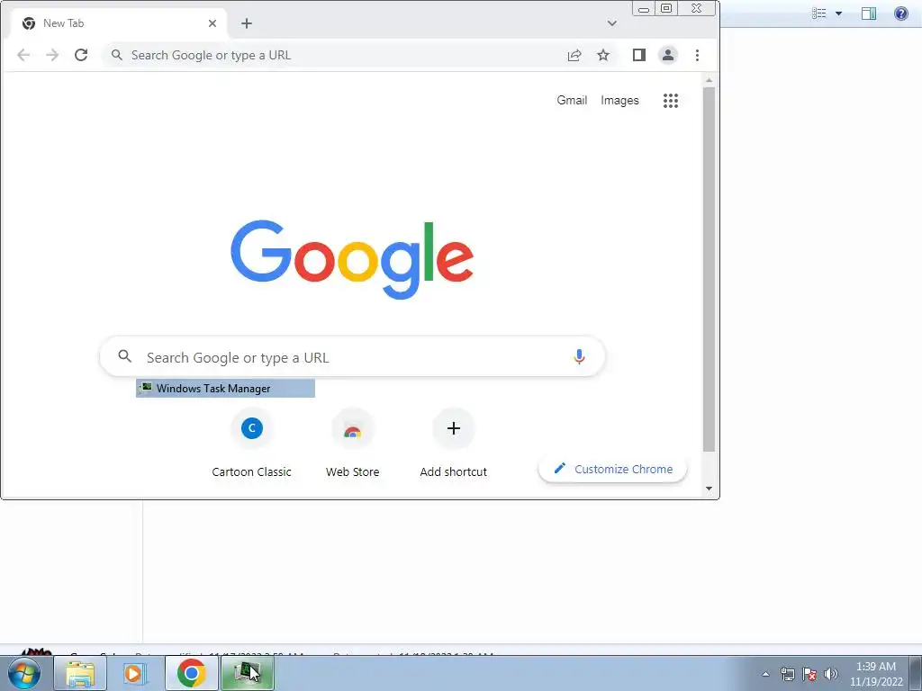922x691 pixels.
Task: Go back using Chrome's back arrow
Action: click(23, 55)
